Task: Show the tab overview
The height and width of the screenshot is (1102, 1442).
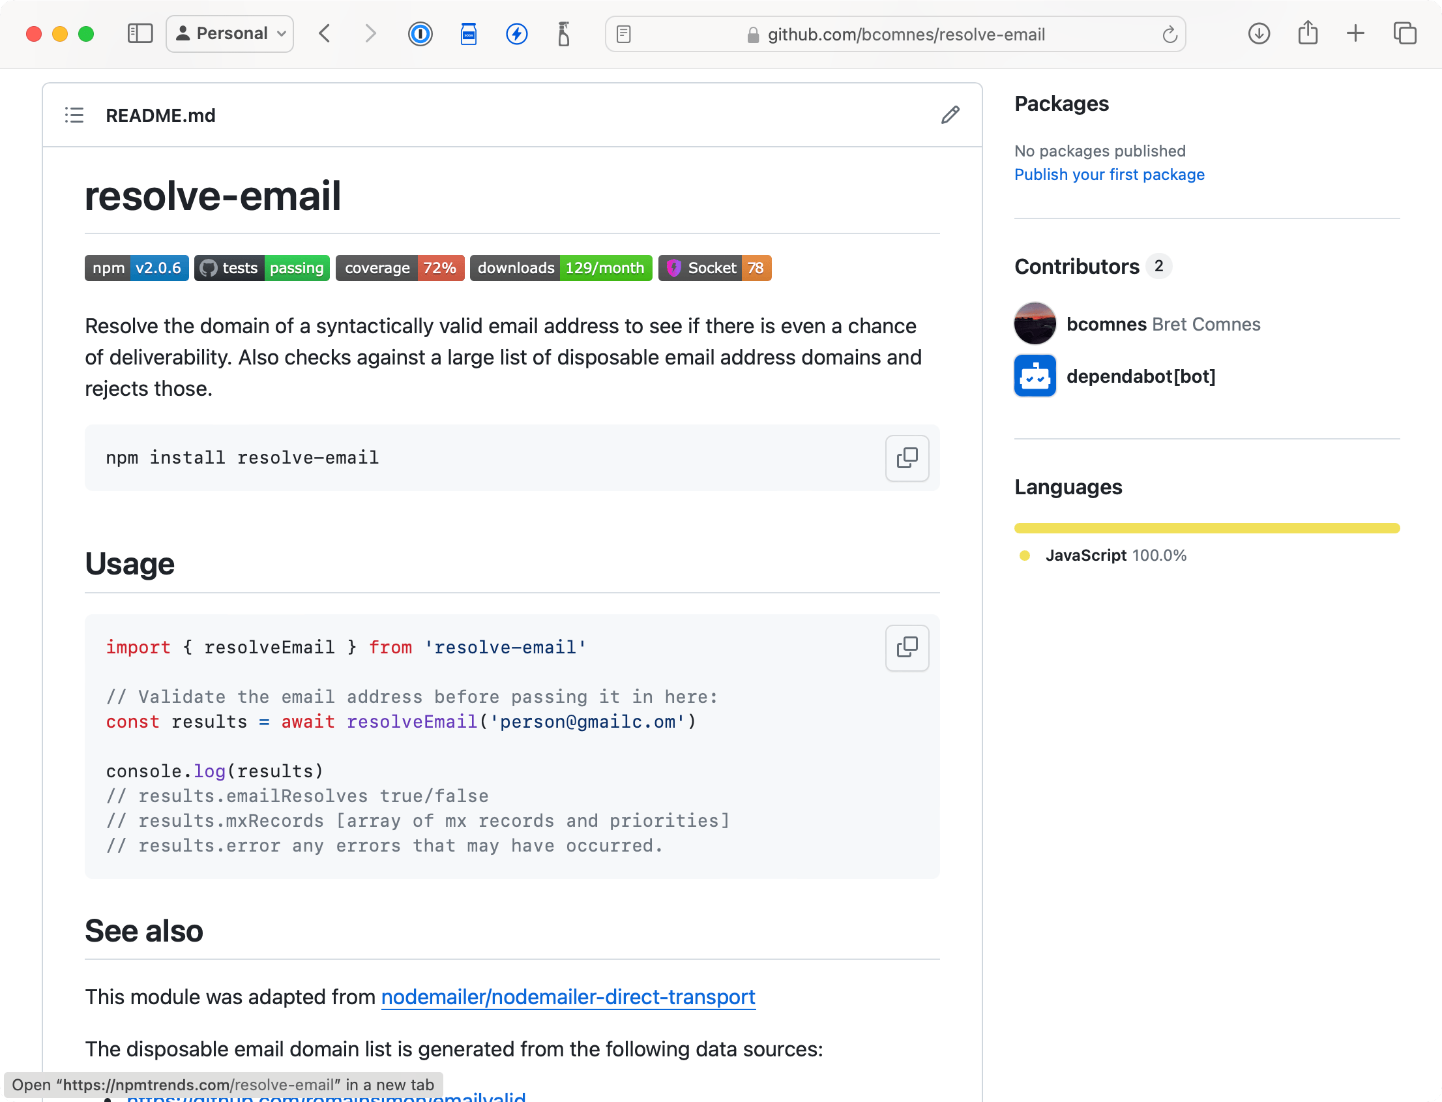Action: (1405, 33)
